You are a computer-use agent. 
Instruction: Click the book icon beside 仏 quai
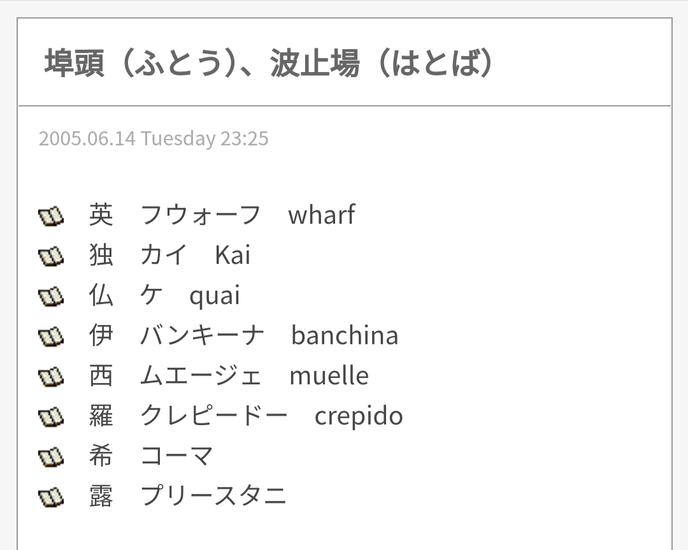(51, 296)
